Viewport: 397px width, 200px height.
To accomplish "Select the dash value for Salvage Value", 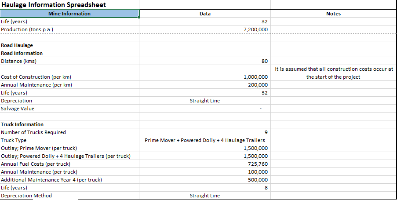I will 261,109.
